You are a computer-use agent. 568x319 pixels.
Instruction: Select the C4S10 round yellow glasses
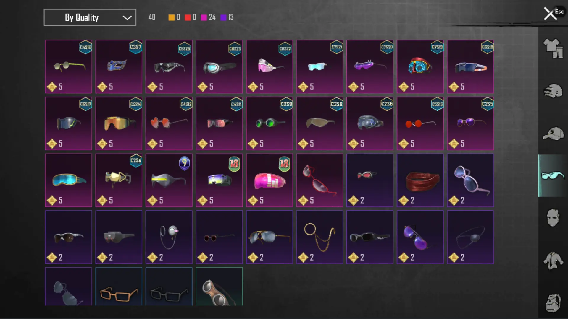coord(68,66)
